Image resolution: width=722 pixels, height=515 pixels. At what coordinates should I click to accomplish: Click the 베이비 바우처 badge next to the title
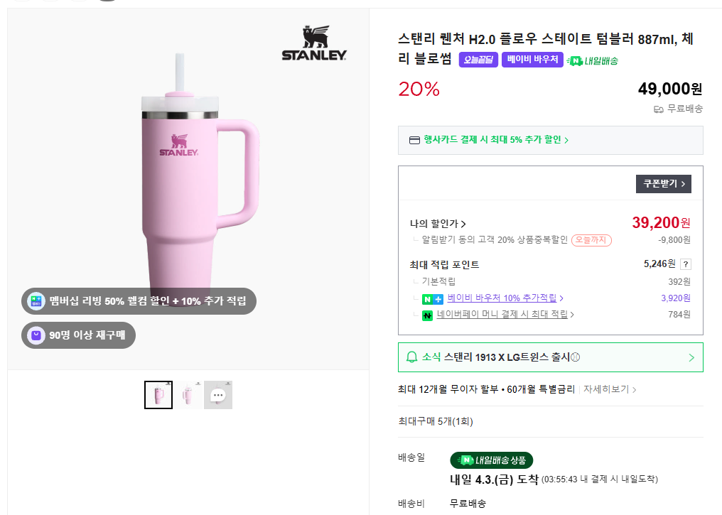(x=533, y=60)
